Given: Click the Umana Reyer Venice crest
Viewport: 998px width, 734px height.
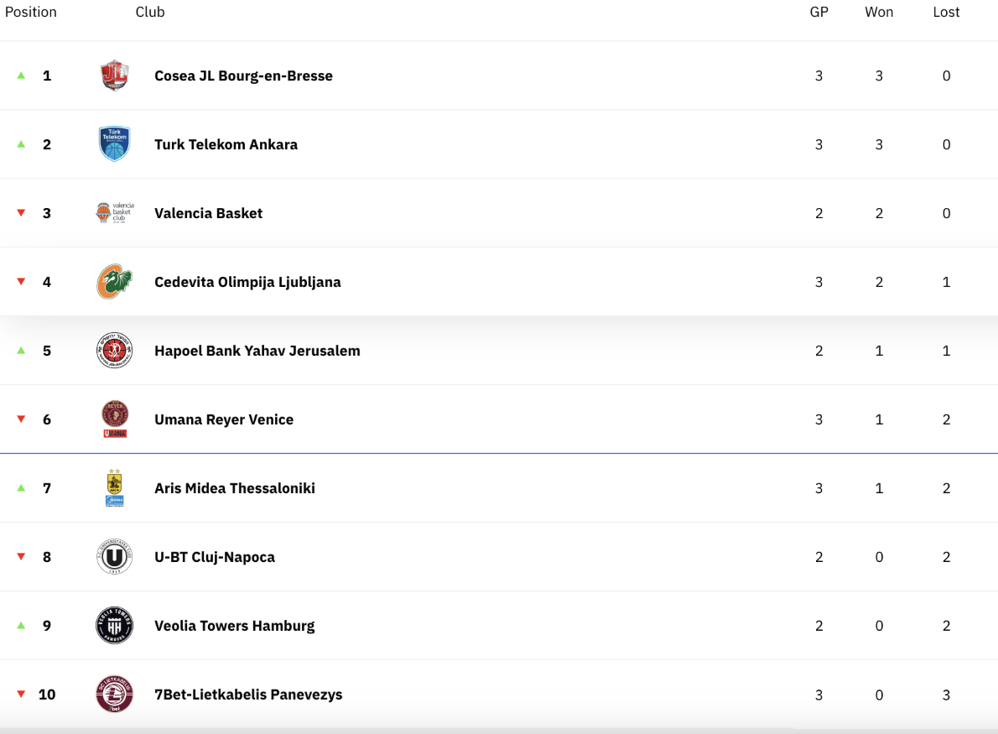Looking at the screenshot, I should click(x=115, y=419).
